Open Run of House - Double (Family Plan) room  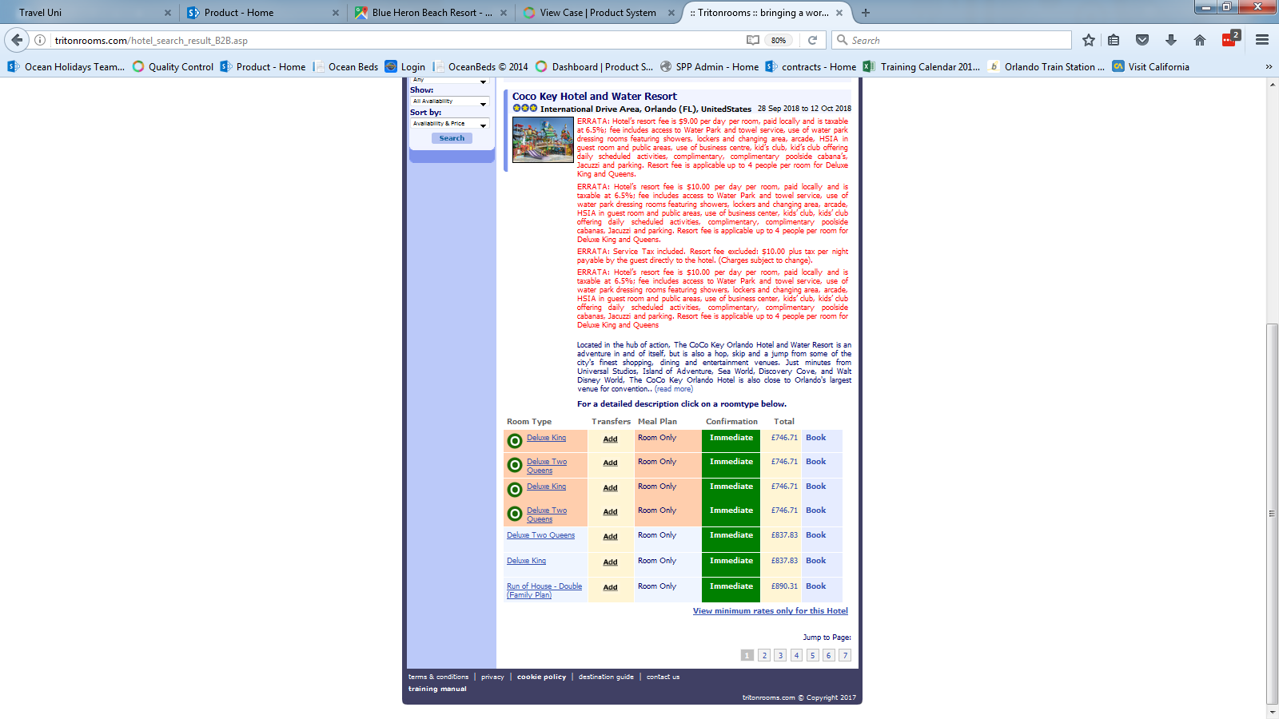point(544,590)
